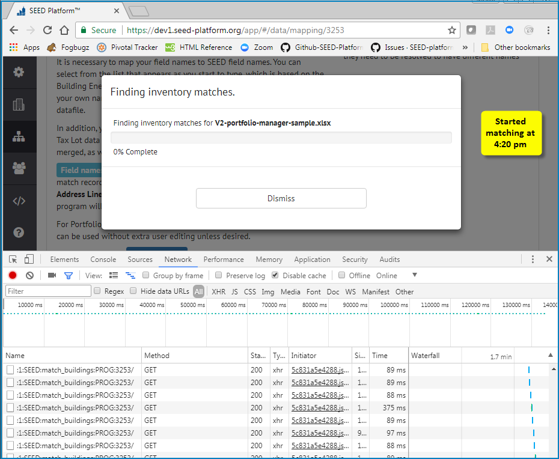Click the Zoom extension icon in the toolbar
Image resolution: width=559 pixels, height=459 pixels.
tap(510, 30)
